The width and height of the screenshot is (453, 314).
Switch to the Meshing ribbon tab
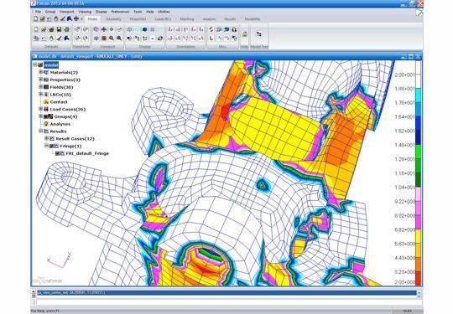[187, 19]
